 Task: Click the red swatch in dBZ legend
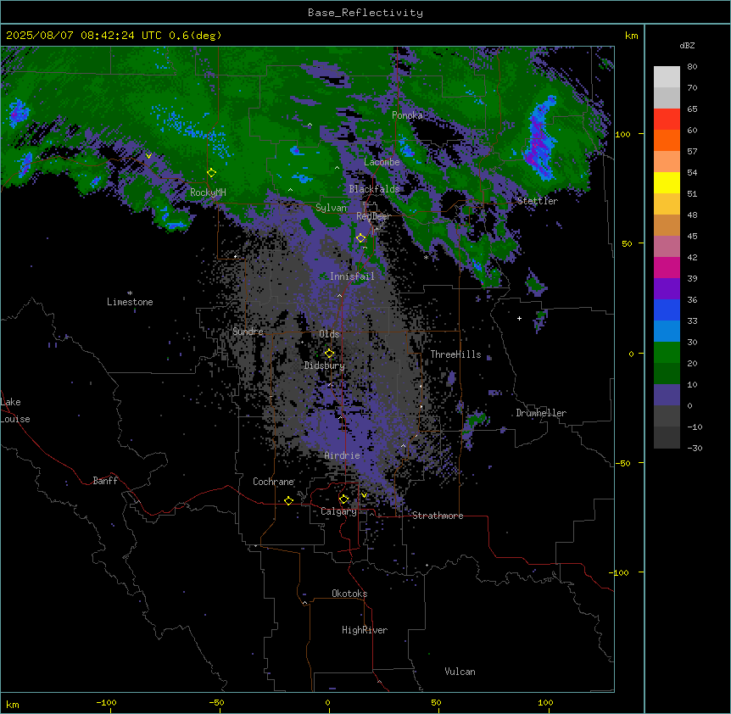(x=667, y=120)
